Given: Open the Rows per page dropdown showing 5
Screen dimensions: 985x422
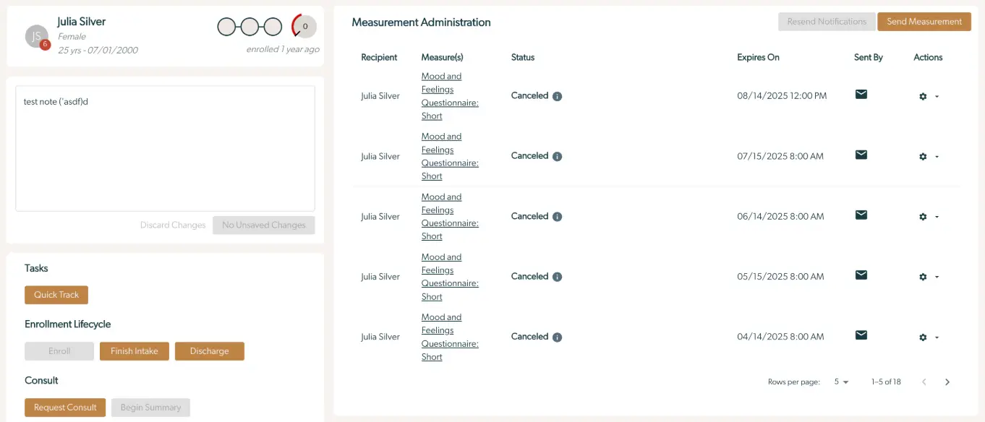Looking at the screenshot, I should (839, 382).
